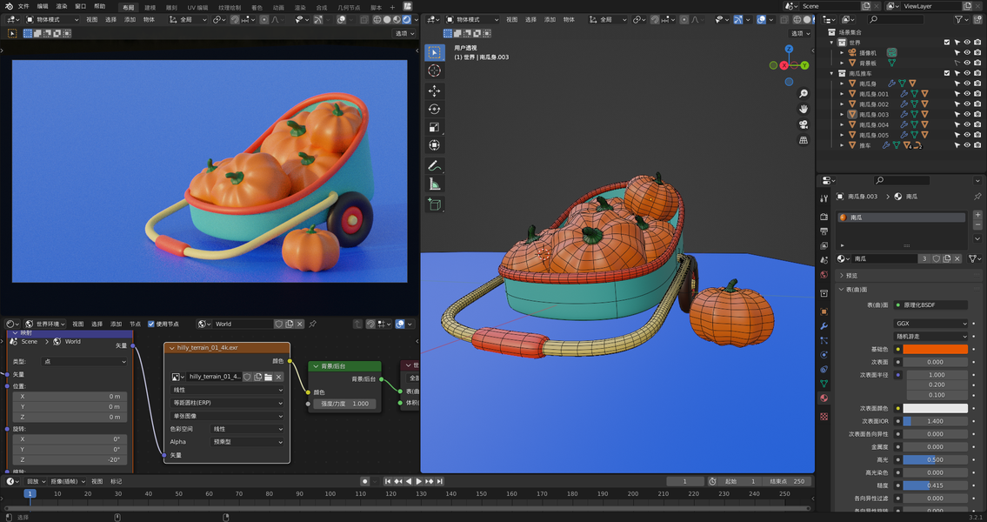Collapse the 南瓜推车 collection

[x=832, y=73]
